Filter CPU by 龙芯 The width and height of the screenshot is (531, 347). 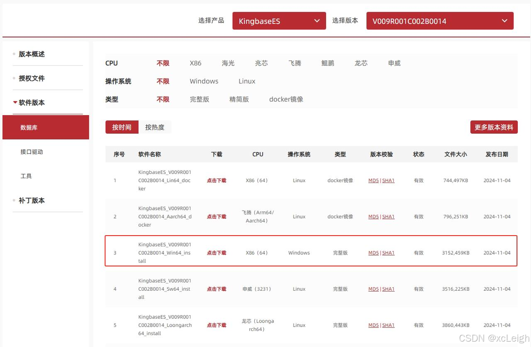point(361,63)
